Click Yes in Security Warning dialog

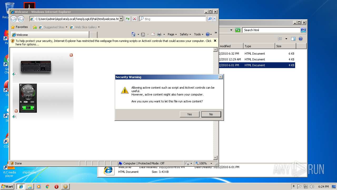pos(190,114)
